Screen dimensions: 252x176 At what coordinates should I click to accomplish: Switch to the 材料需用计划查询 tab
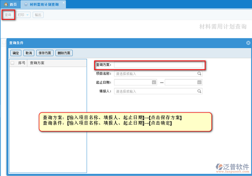(x=43, y=4)
